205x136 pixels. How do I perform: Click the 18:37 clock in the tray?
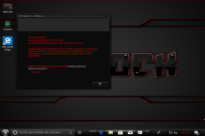185,132
